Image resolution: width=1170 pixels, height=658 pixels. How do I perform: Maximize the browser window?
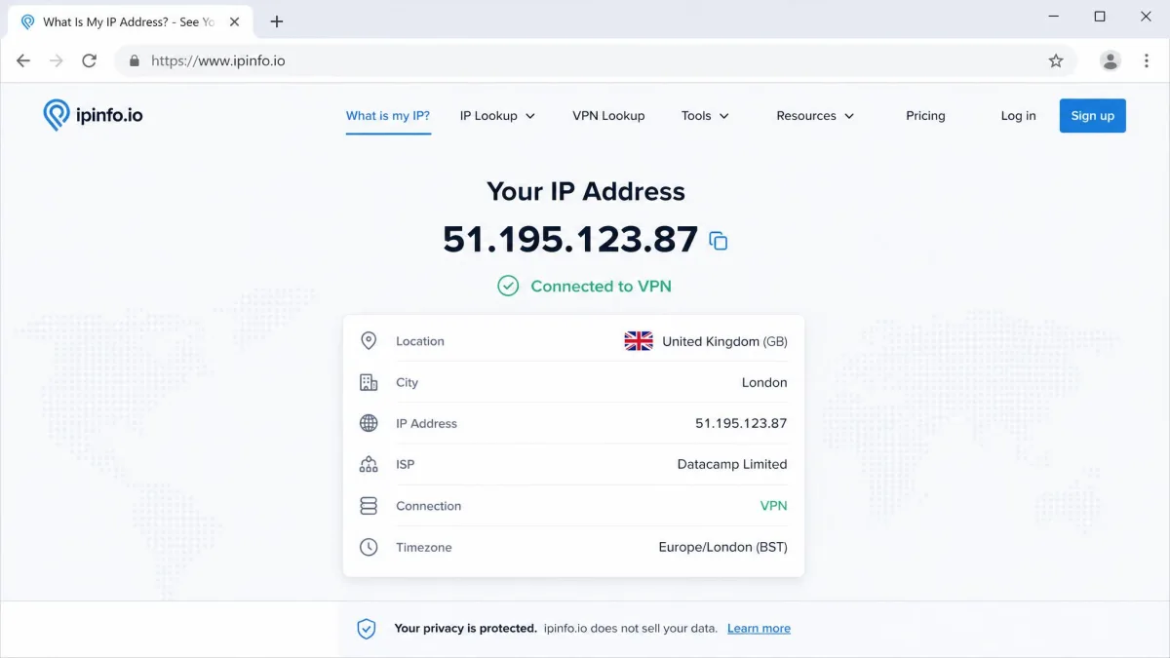[1100, 17]
